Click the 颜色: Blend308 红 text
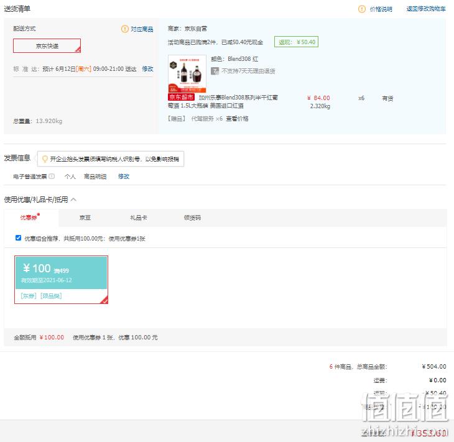454x442 pixels. click(x=234, y=59)
